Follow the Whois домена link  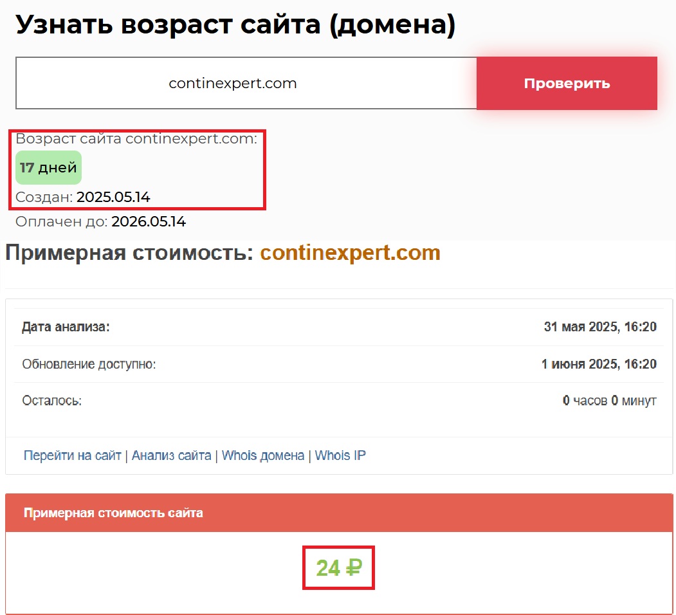[x=262, y=455]
